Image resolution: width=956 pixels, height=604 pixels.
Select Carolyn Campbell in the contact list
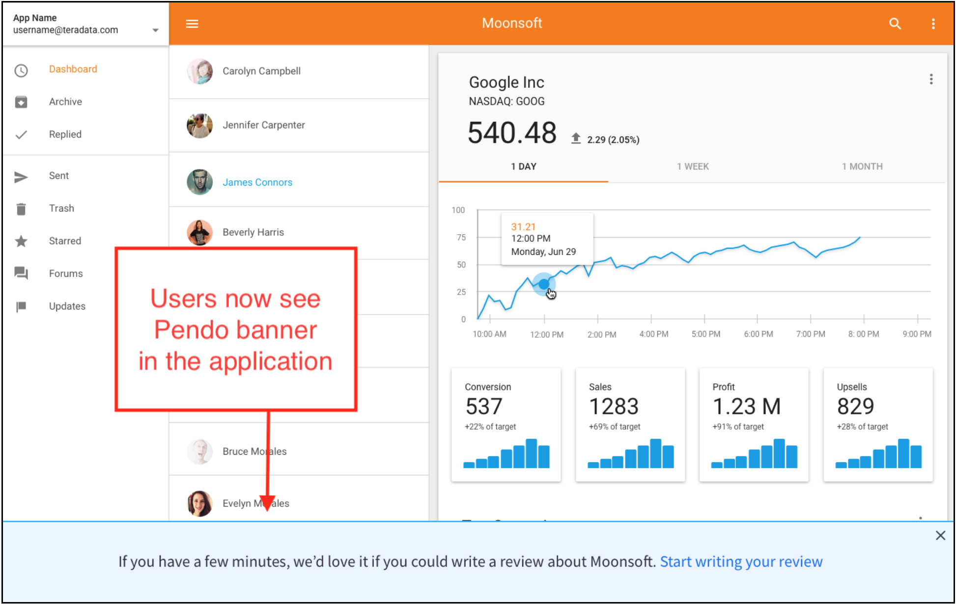(299, 72)
